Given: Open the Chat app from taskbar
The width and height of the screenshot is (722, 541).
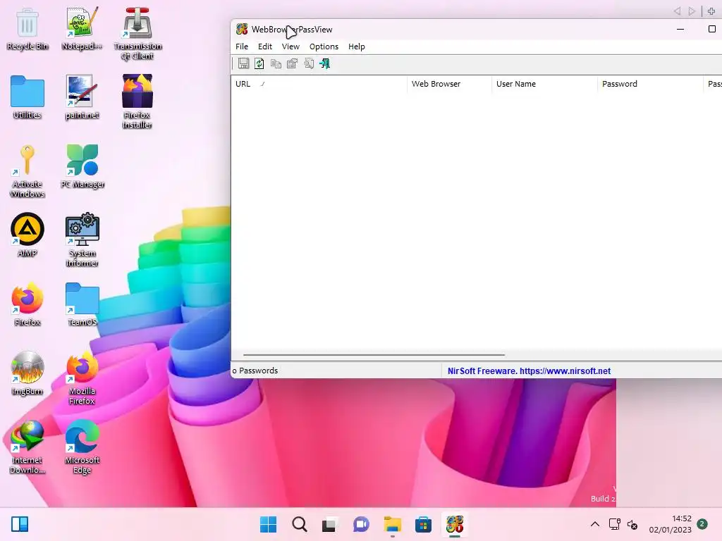Looking at the screenshot, I should pos(361,524).
